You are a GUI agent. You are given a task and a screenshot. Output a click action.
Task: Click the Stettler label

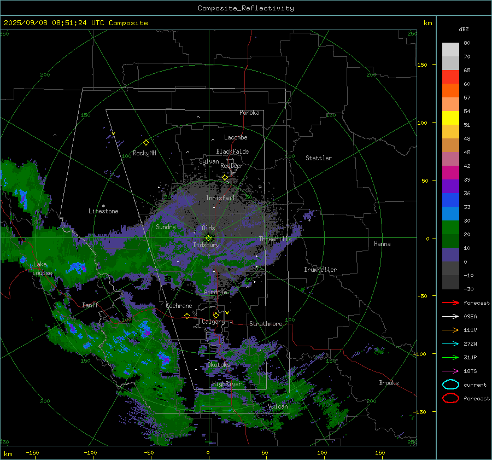(319, 158)
